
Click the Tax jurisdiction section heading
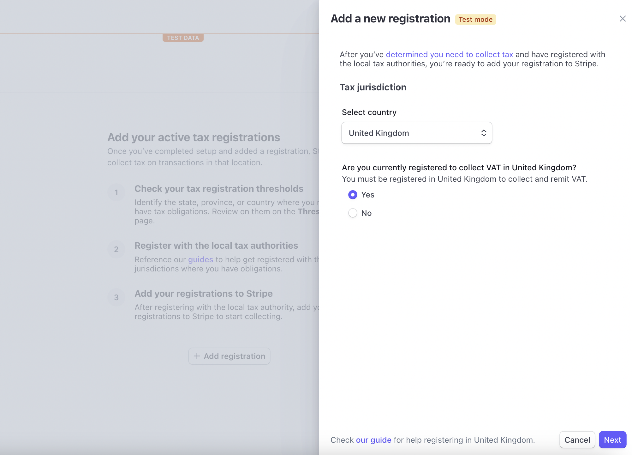pyautogui.click(x=373, y=87)
